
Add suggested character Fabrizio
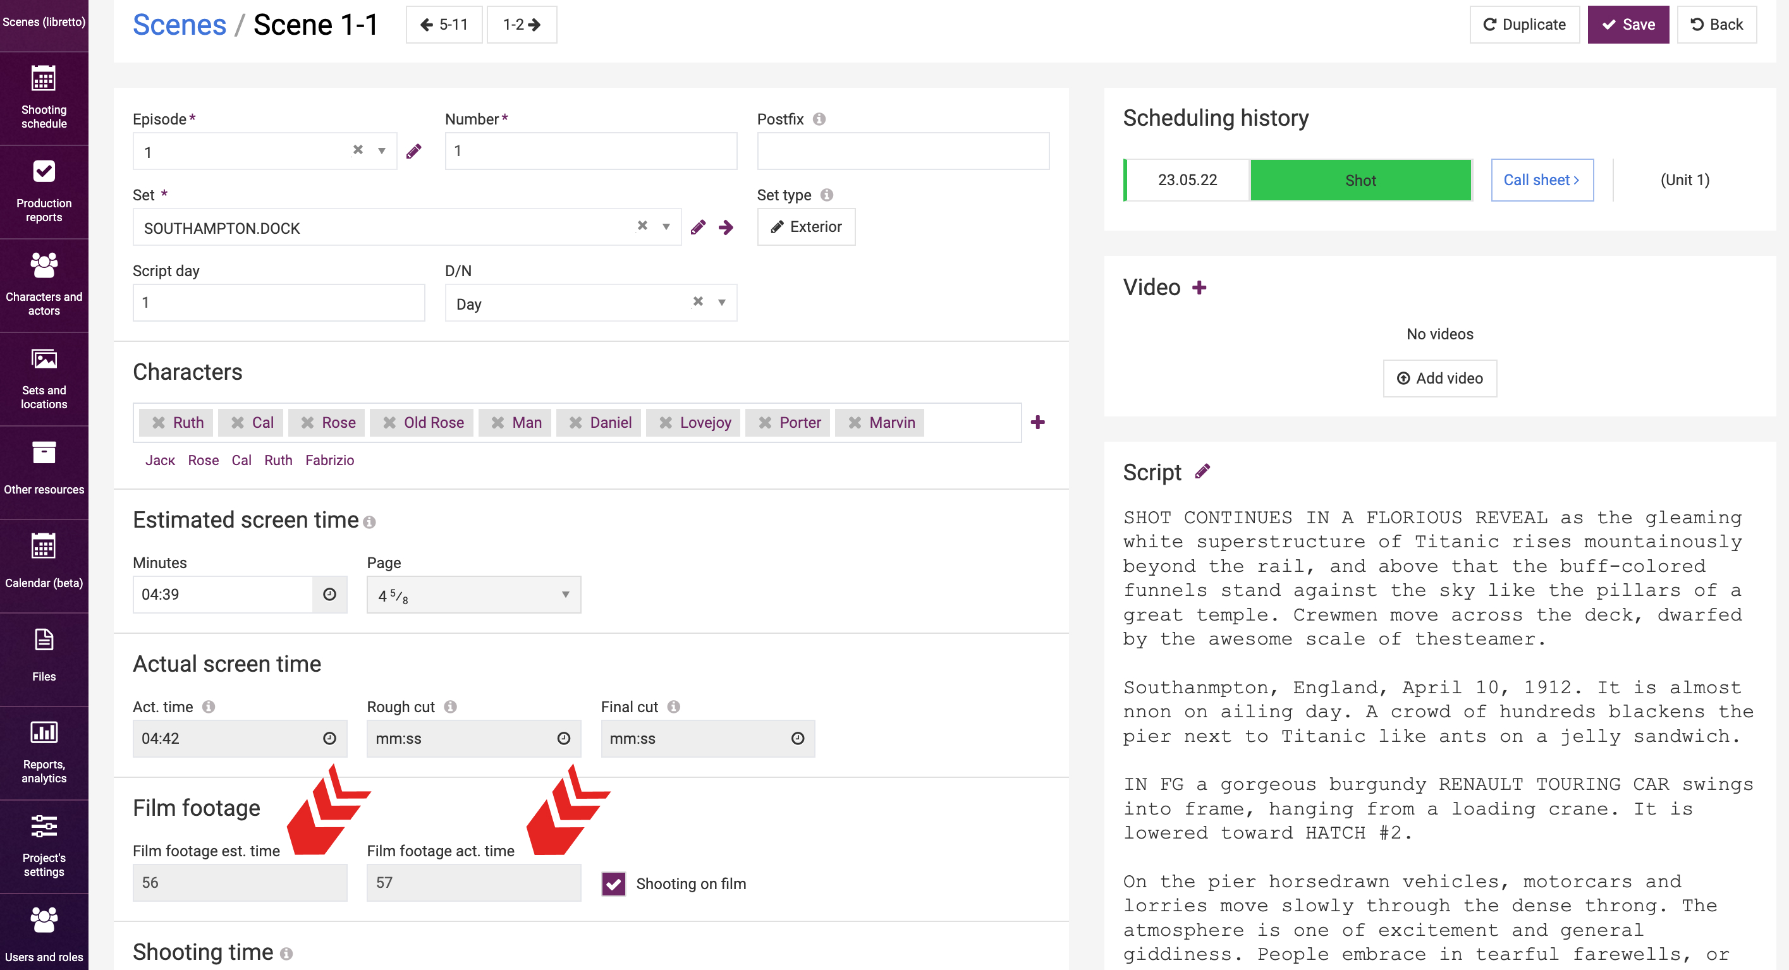point(330,460)
